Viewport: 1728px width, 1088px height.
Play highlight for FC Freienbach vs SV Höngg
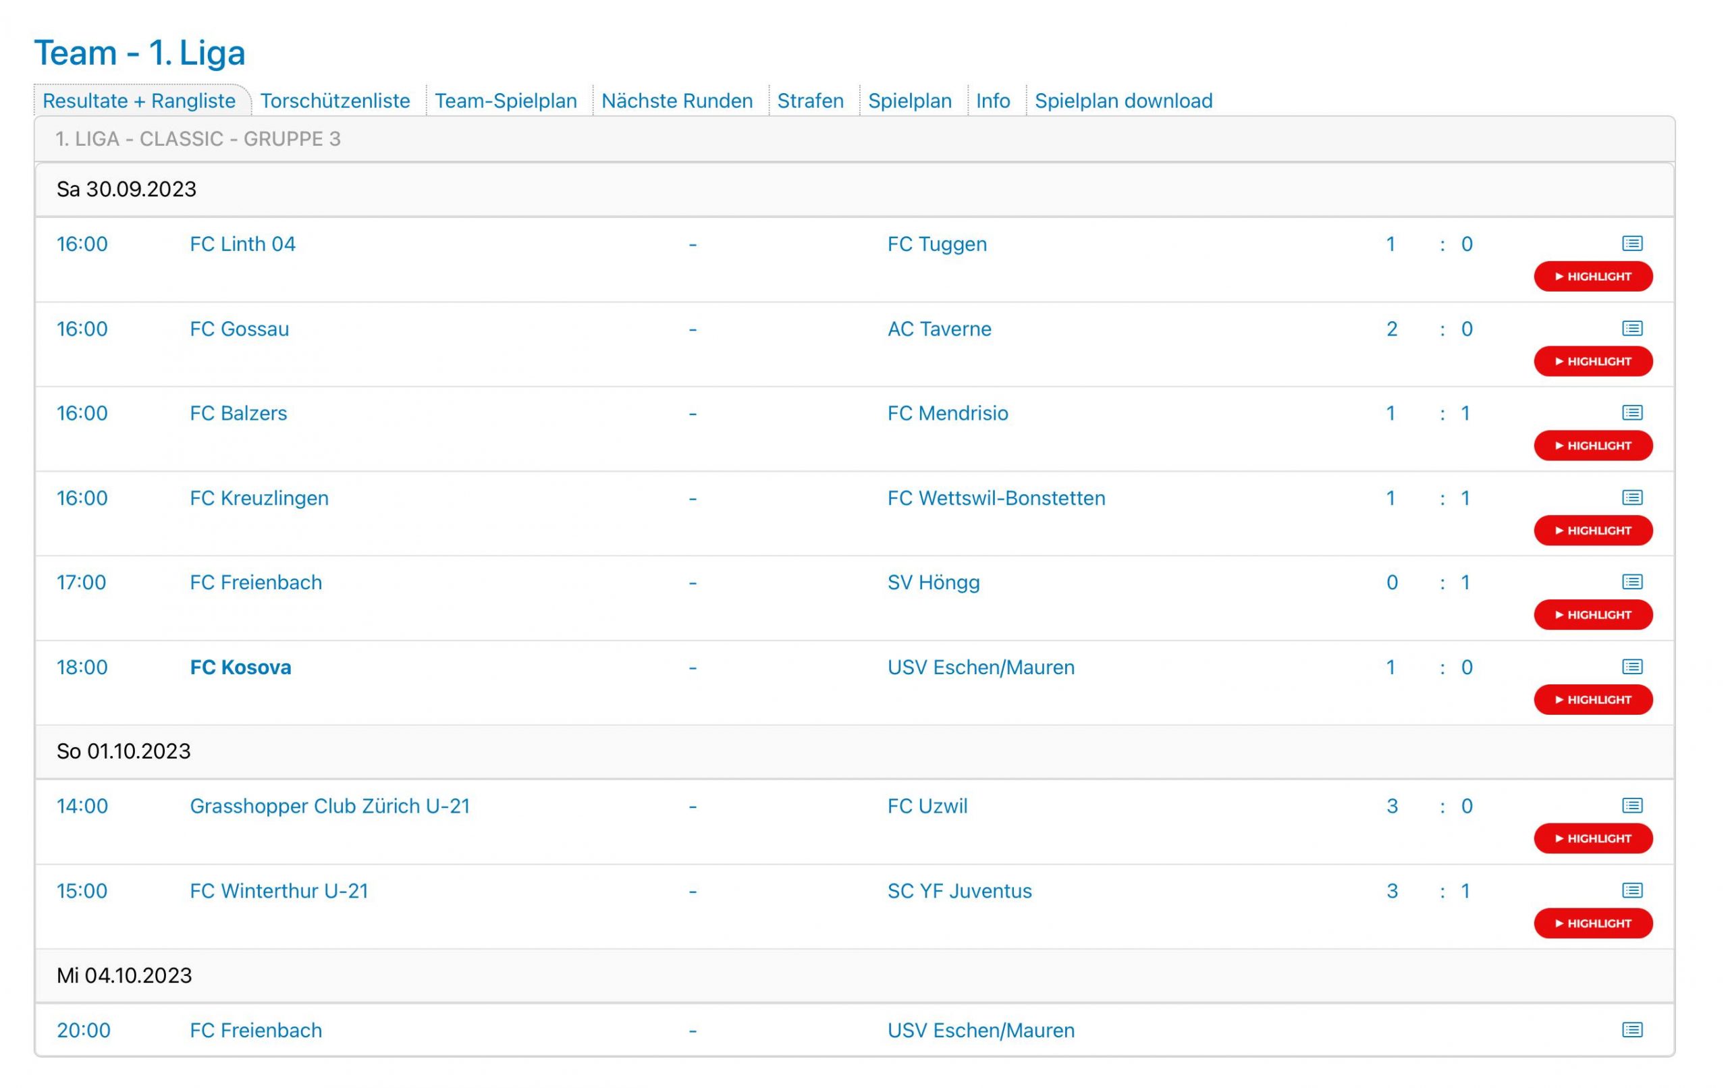[1592, 615]
